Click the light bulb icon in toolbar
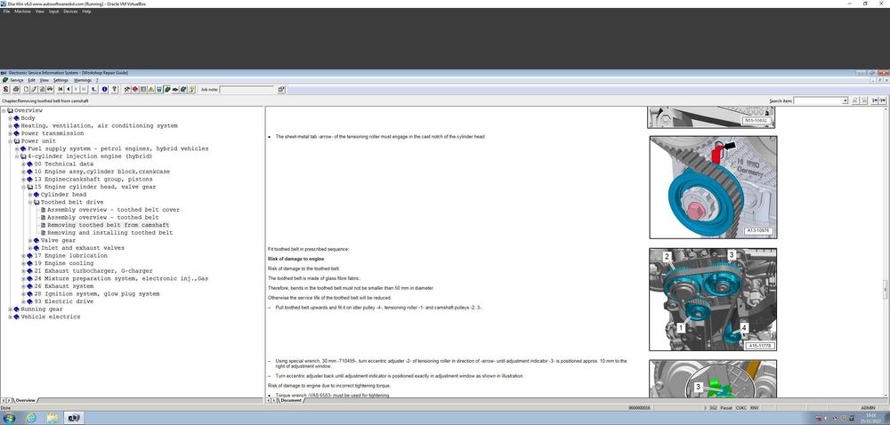 tap(192, 89)
